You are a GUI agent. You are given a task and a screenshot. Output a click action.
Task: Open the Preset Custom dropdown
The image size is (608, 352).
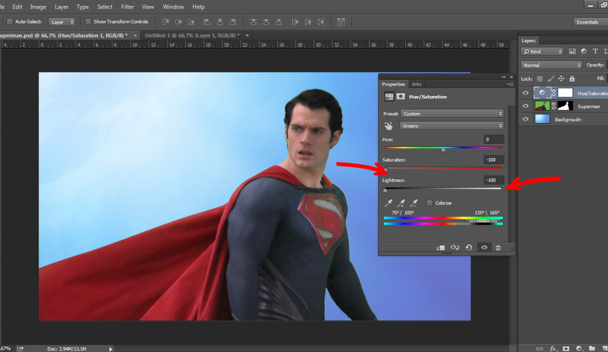(452, 114)
